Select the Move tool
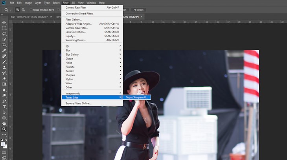Screen dimensions: 287x160 4,23
